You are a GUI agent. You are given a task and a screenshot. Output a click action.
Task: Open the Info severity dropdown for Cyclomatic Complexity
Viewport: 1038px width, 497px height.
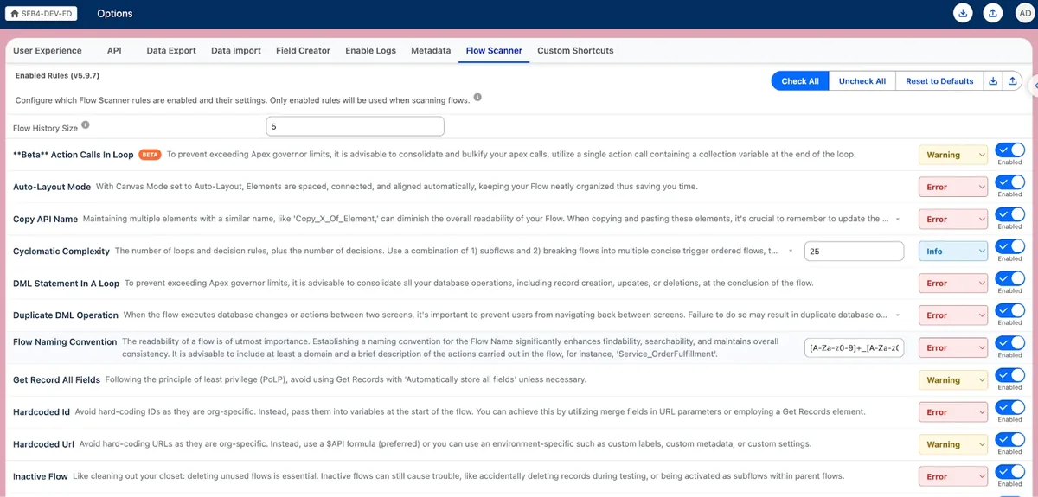pos(952,251)
